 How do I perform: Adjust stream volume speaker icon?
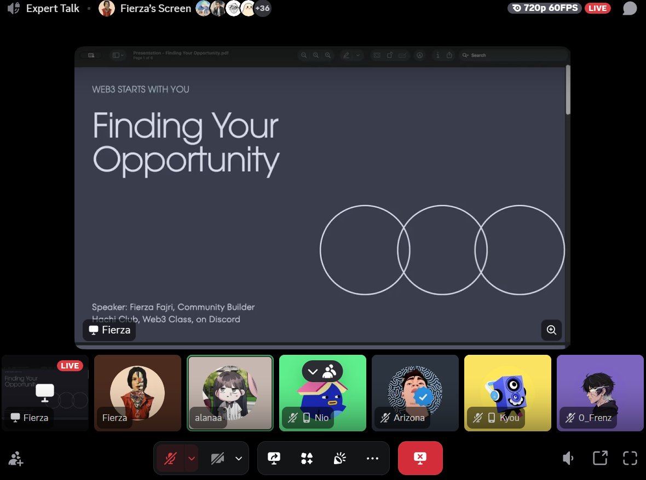click(568, 458)
